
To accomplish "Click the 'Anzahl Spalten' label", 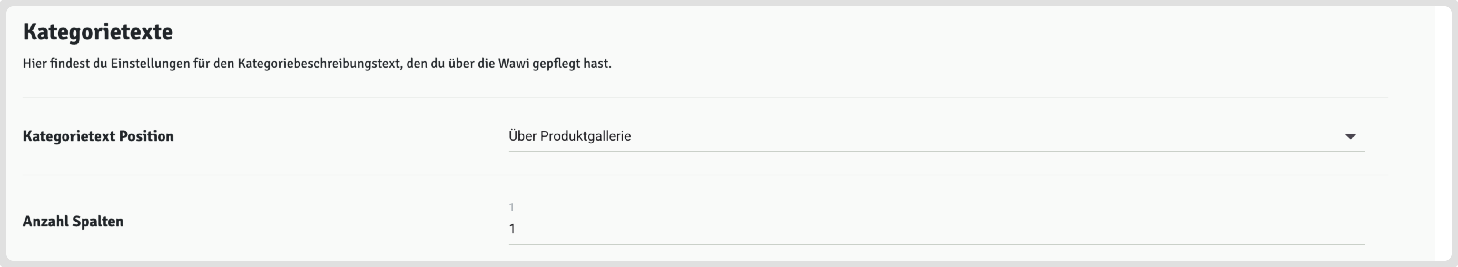I will pyautogui.click(x=73, y=221).
